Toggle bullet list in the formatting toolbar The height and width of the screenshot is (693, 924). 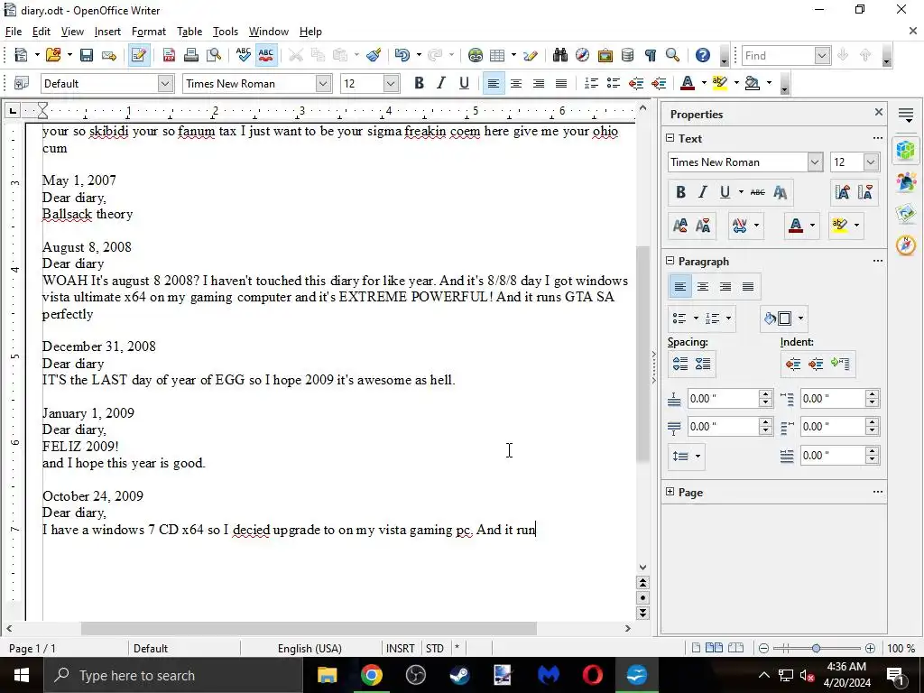point(614,84)
